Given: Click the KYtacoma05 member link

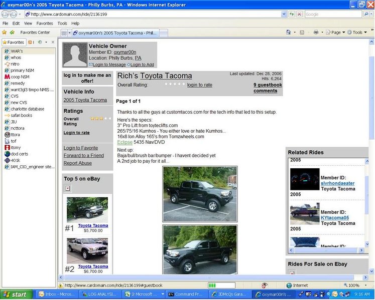Looking at the screenshot, I should coord(334,217).
